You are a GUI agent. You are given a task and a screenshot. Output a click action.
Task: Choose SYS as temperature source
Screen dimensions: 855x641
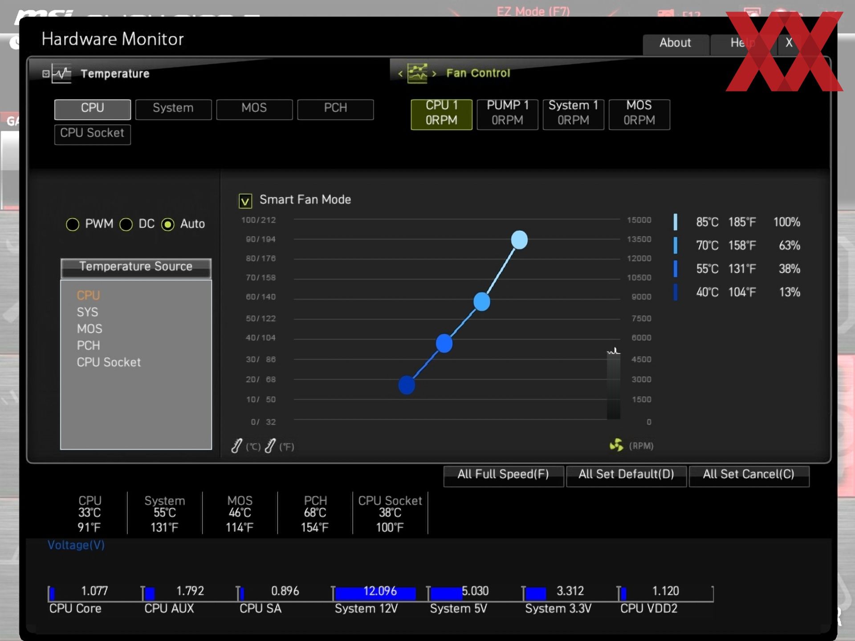[x=87, y=312]
